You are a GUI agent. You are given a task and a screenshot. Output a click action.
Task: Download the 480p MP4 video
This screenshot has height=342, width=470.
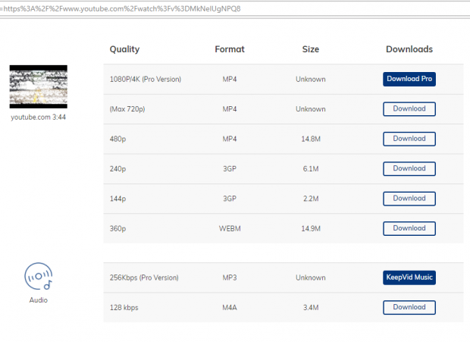(x=409, y=139)
